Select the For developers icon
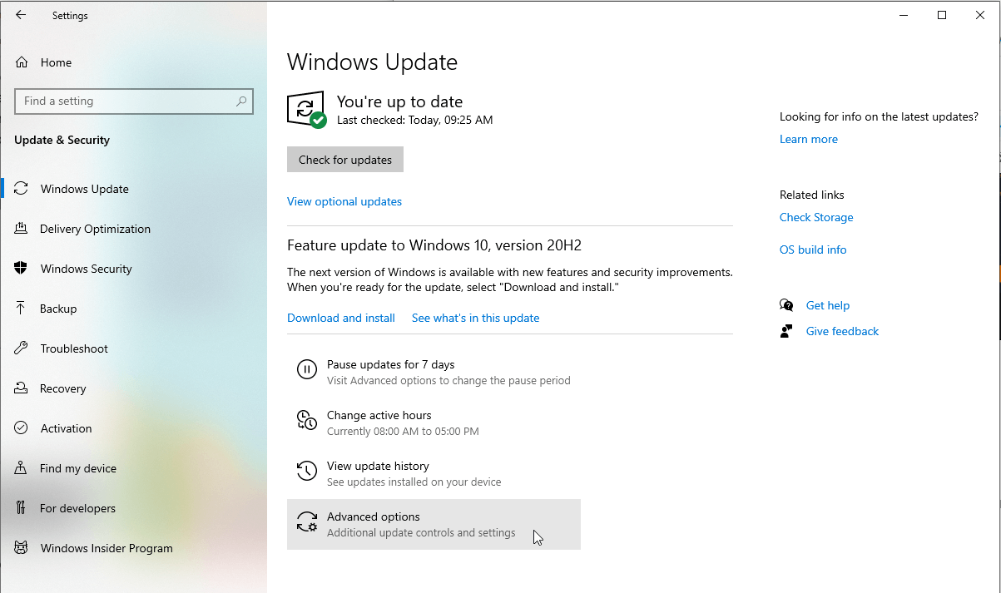The height and width of the screenshot is (593, 1001). coord(21,507)
